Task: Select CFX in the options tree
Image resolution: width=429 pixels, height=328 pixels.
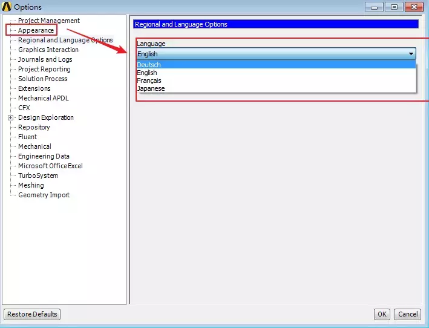Action: 24,108
